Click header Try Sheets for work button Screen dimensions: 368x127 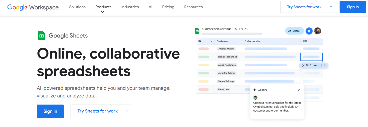303,7
